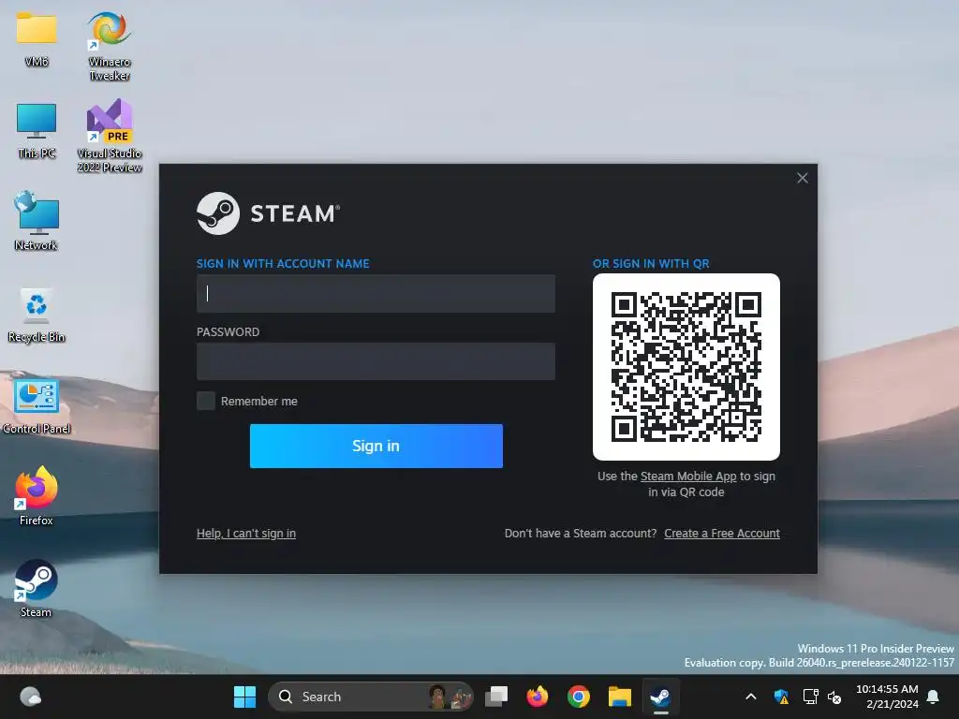Click the QR code image
This screenshot has height=719, width=959.
pos(686,367)
